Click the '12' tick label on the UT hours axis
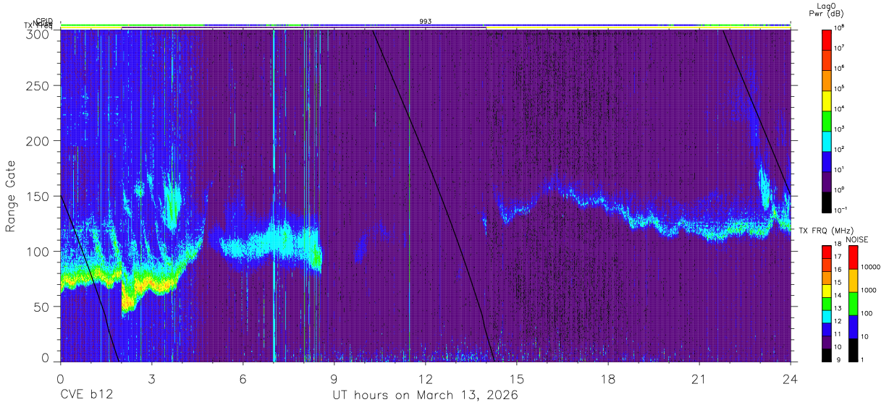The image size is (889, 410). [425, 378]
